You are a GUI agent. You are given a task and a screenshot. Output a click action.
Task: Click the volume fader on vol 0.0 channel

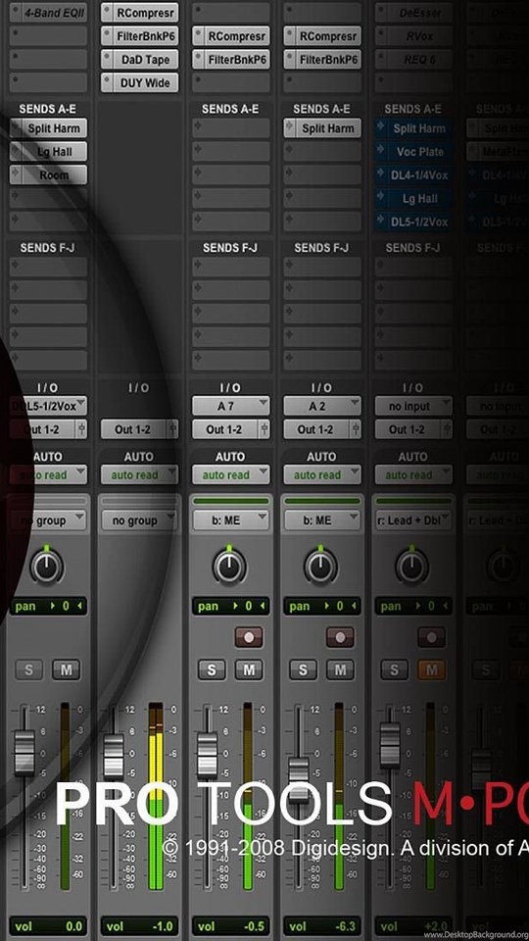pos(24,752)
